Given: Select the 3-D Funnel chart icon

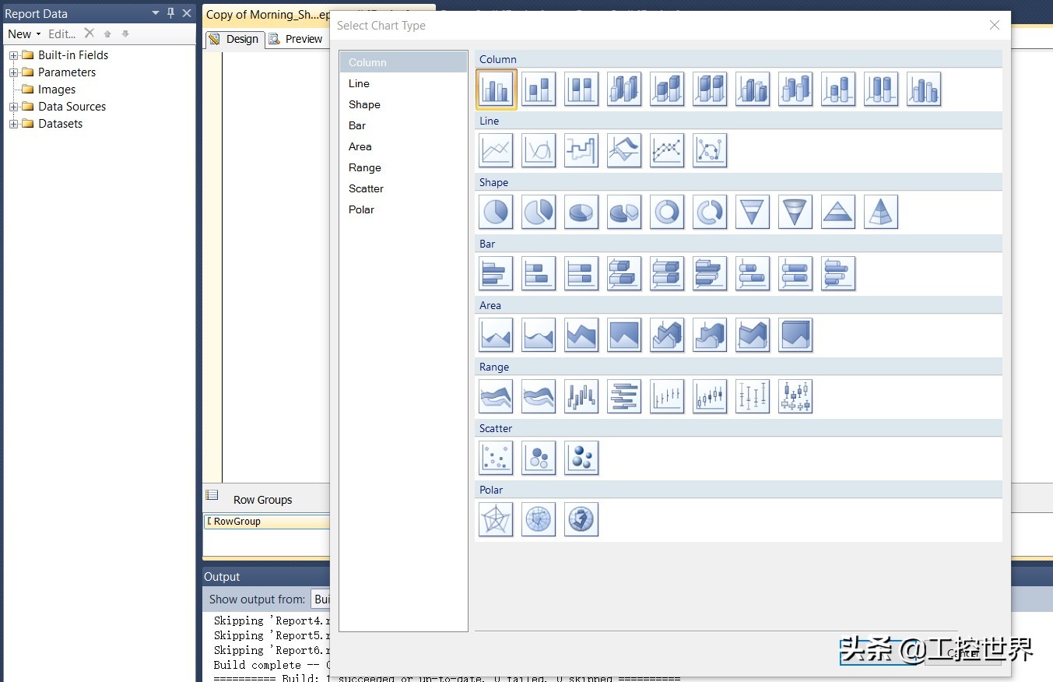Looking at the screenshot, I should (x=795, y=212).
